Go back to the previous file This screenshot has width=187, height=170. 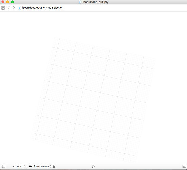pos(8,8)
